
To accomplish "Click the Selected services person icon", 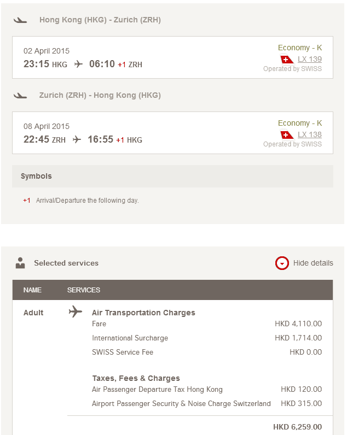I will tap(20, 263).
